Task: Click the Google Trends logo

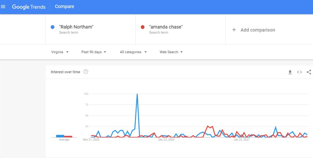Action: pos(29,7)
